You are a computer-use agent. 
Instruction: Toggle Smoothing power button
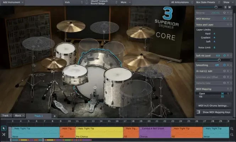pos(225,65)
